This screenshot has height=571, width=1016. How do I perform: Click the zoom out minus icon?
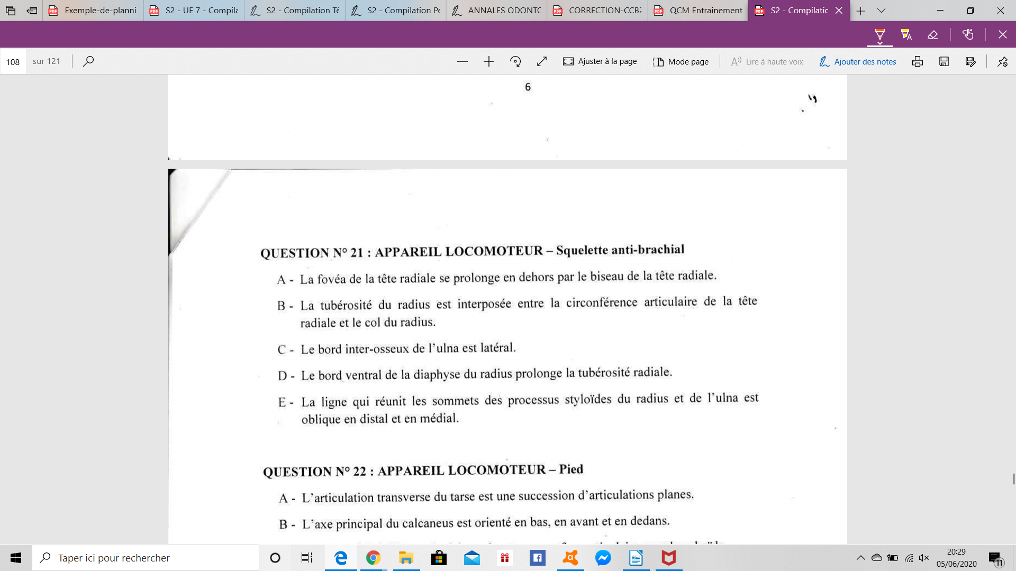tap(462, 61)
